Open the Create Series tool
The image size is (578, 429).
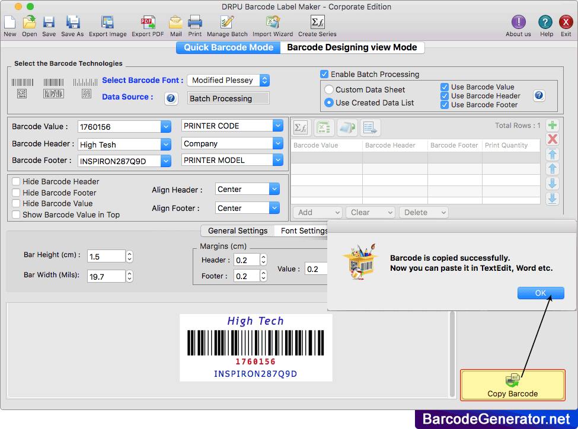tap(317, 23)
